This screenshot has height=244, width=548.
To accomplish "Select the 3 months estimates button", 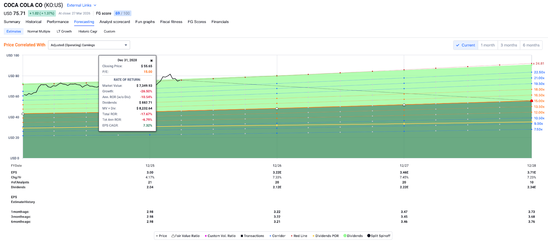I will coord(509,45).
